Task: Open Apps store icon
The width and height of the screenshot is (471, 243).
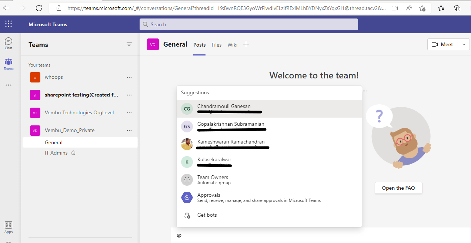Action: coord(9,227)
